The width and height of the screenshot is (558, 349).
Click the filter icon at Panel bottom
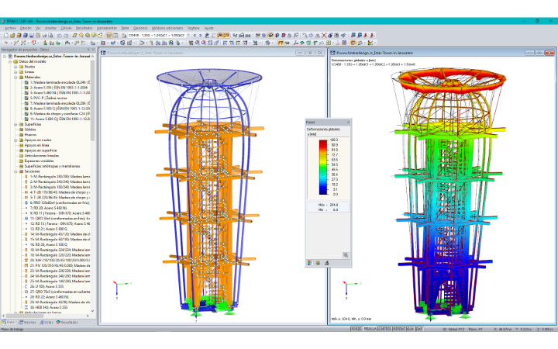tap(326, 263)
